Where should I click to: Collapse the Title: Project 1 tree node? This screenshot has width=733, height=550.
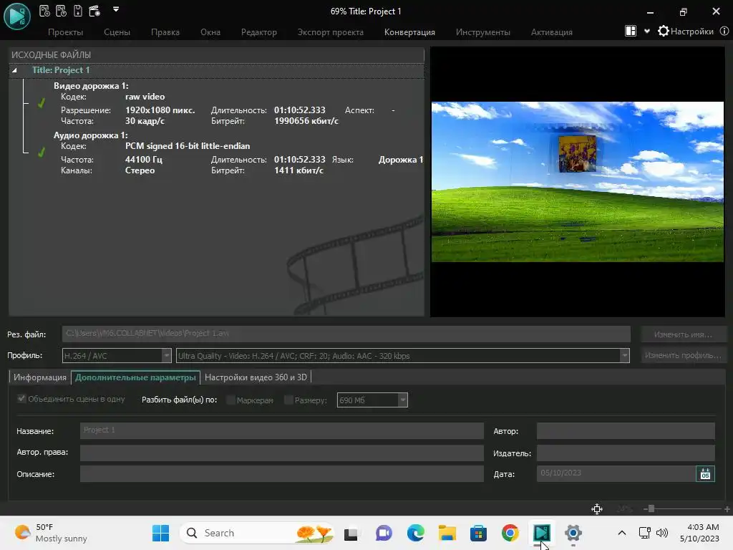click(x=14, y=70)
